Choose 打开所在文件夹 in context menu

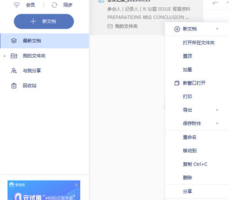click(199, 43)
